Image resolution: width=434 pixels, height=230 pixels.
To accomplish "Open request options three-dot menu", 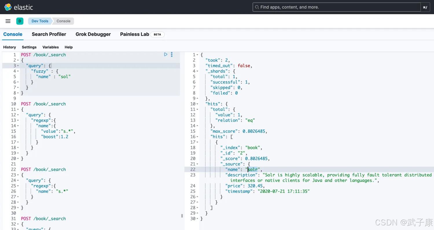I will click(x=172, y=54).
